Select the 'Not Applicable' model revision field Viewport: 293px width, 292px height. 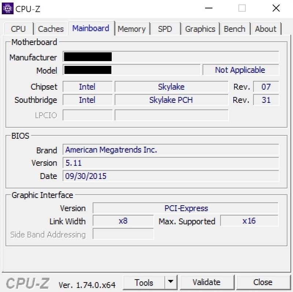[x=241, y=70]
